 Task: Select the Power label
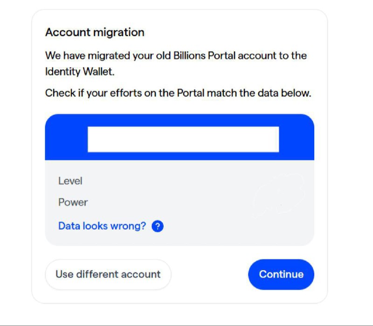(73, 202)
